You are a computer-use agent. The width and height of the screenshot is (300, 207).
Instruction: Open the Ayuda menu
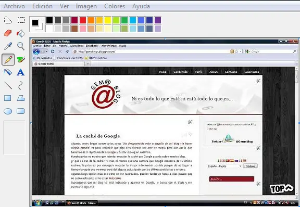pos(141,6)
